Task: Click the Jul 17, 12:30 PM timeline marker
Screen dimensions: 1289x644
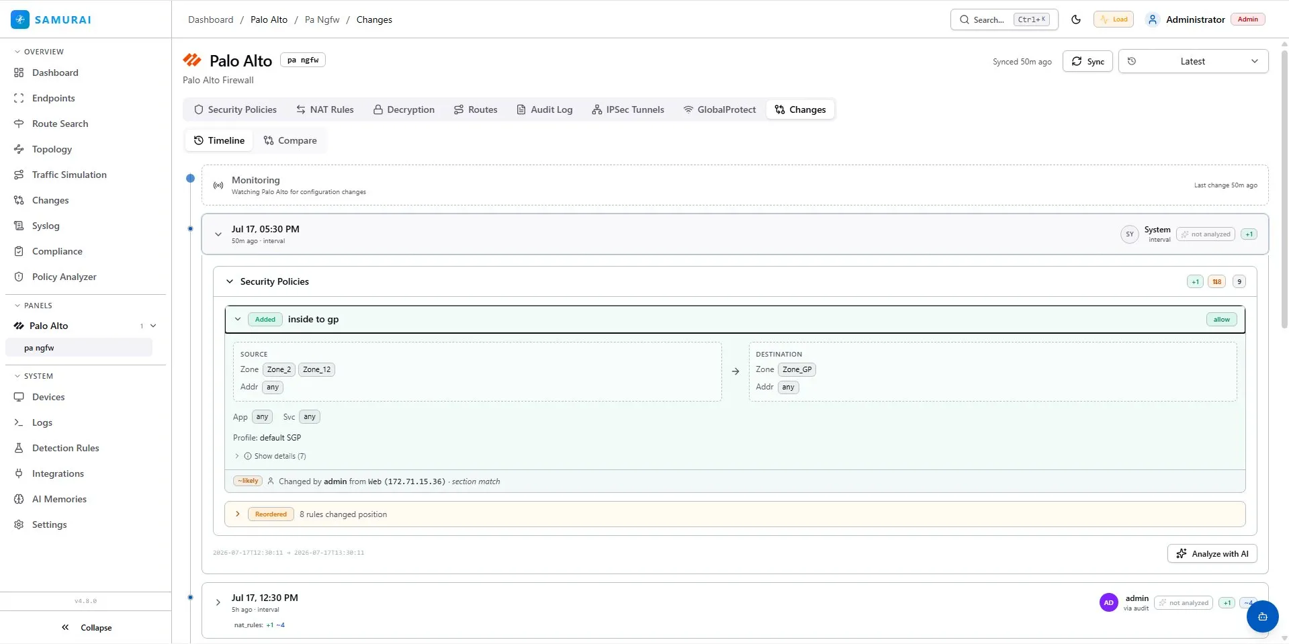Action: click(x=191, y=597)
